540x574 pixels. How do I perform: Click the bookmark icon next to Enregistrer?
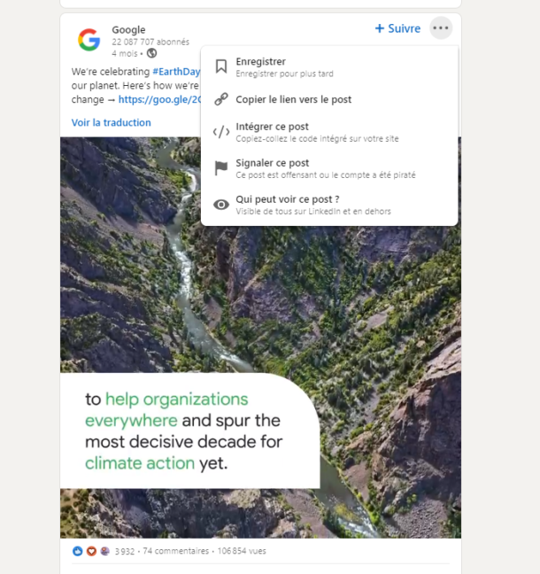click(221, 66)
